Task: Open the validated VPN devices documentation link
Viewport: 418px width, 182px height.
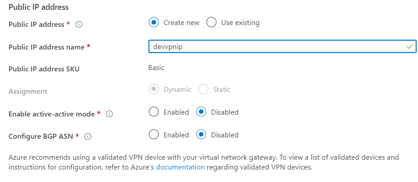Action: [x=180, y=167]
